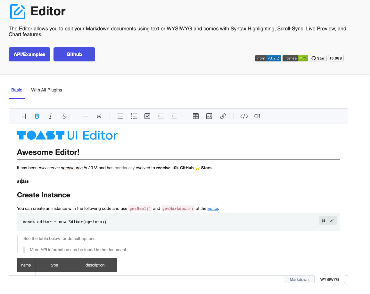Click the GitHub Star button
The width and height of the screenshot is (370, 294).
click(318, 58)
